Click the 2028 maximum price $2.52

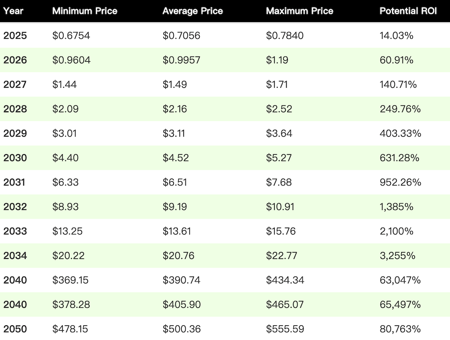[279, 109]
